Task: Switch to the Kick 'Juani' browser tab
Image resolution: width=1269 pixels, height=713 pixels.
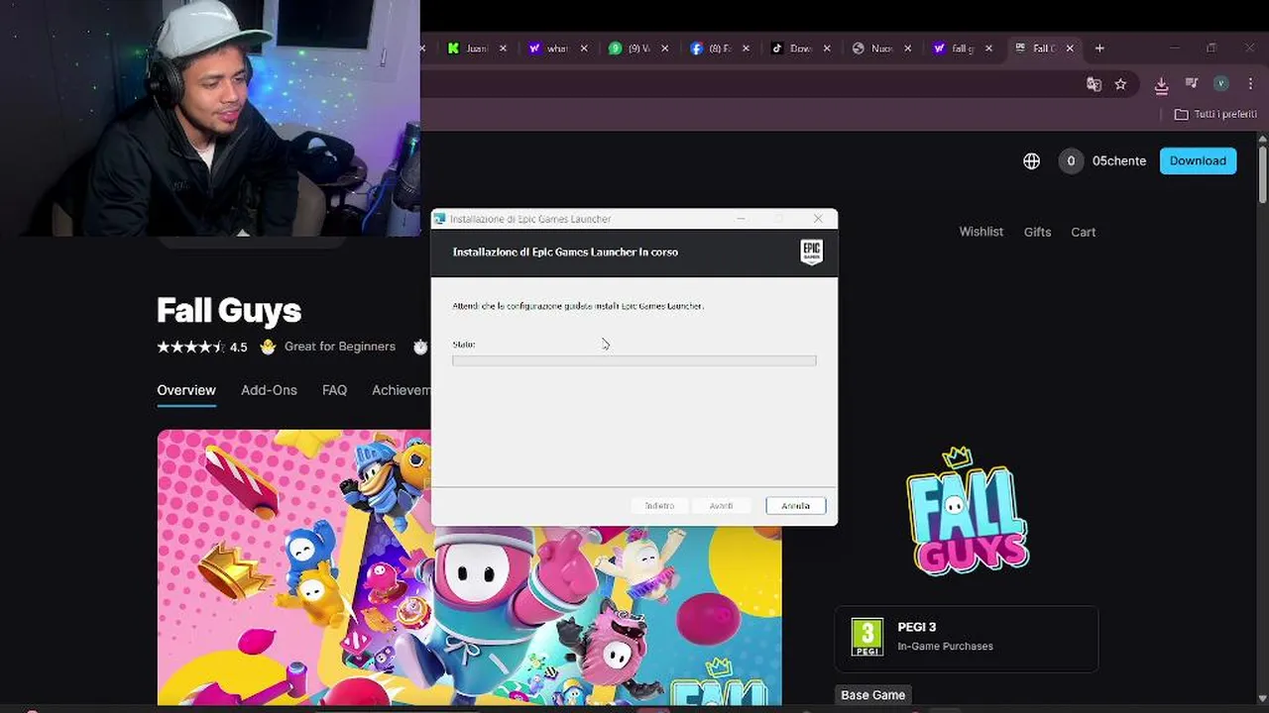Action: pos(466,49)
